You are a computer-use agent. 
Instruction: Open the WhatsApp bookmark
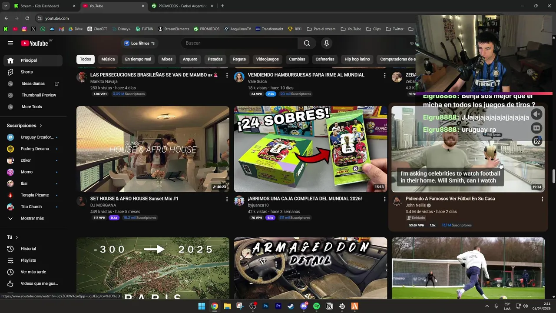click(43, 29)
